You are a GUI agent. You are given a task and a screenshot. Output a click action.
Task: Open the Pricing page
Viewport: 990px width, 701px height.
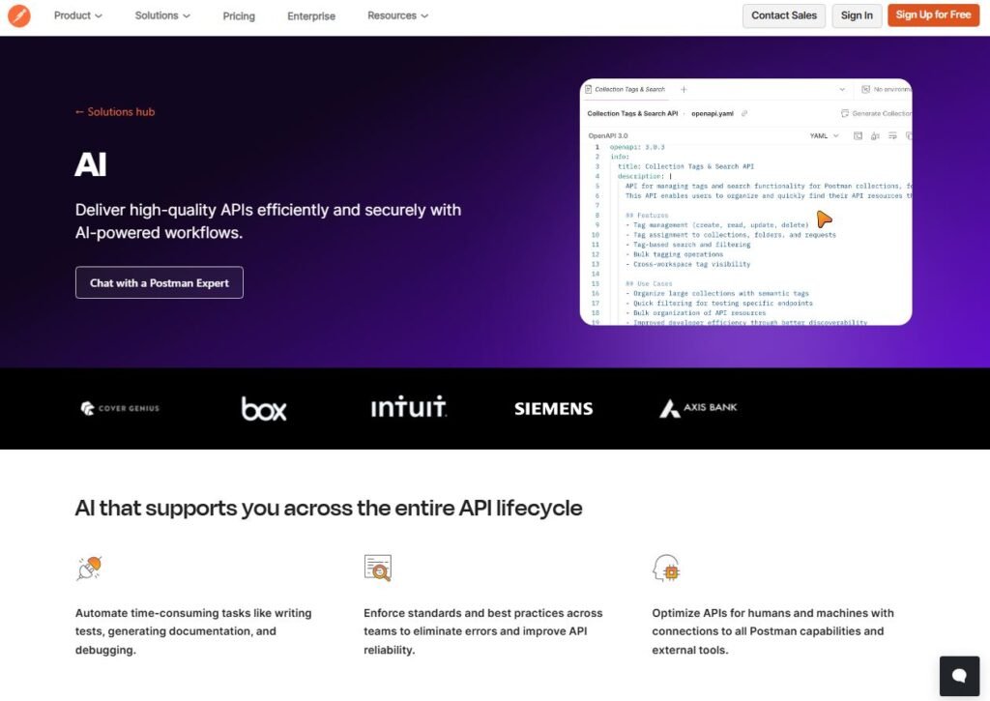pyautogui.click(x=239, y=15)
